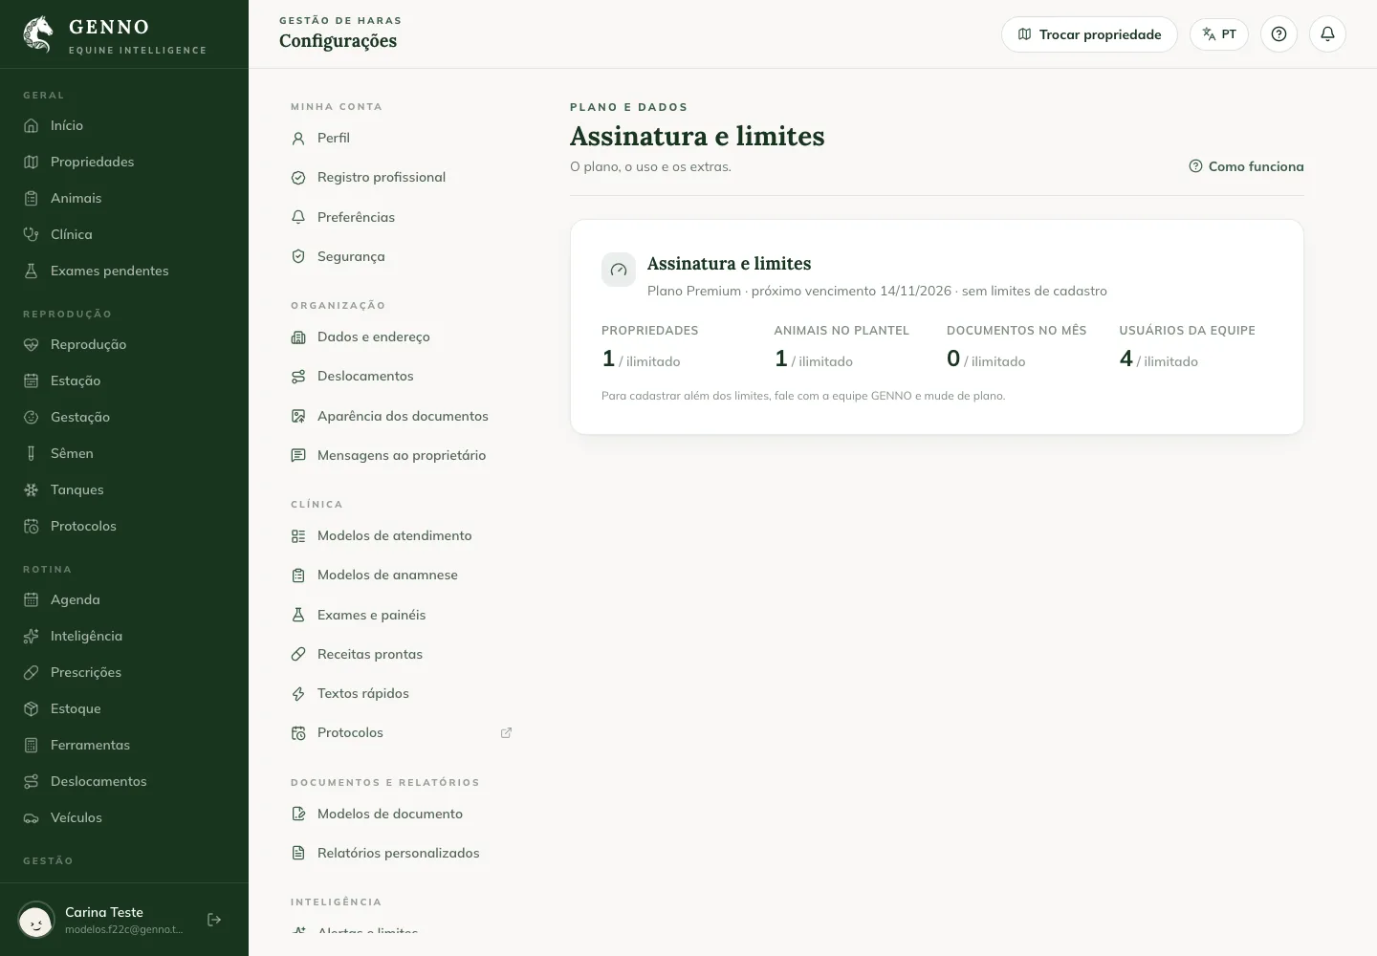Viewport: 1377px width, 956px height.
Task: Click user email modelos.f22c@genno text
Action: (x=123, y=929)
